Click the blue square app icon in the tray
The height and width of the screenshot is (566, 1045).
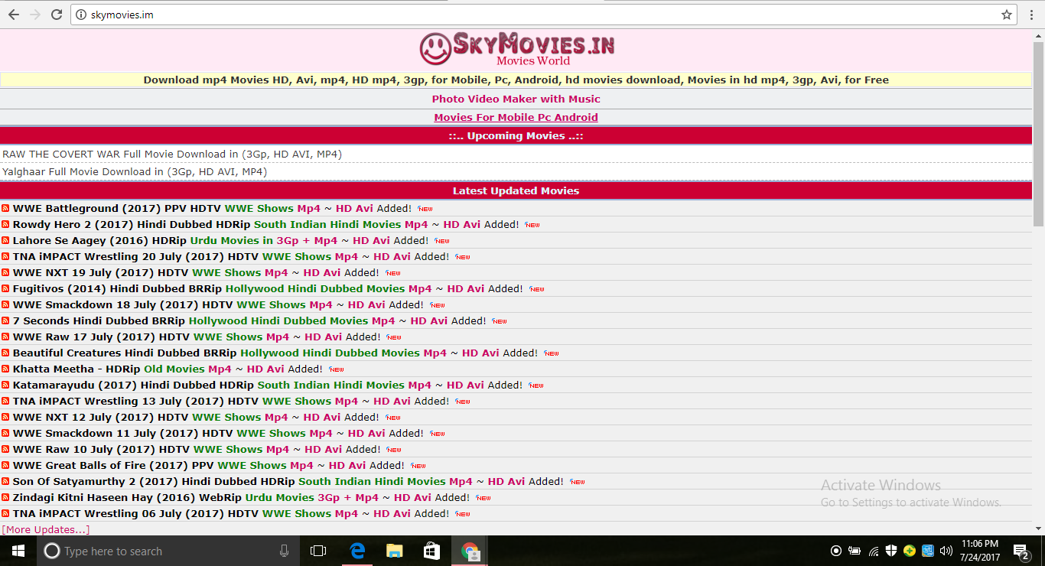point(928,551)
